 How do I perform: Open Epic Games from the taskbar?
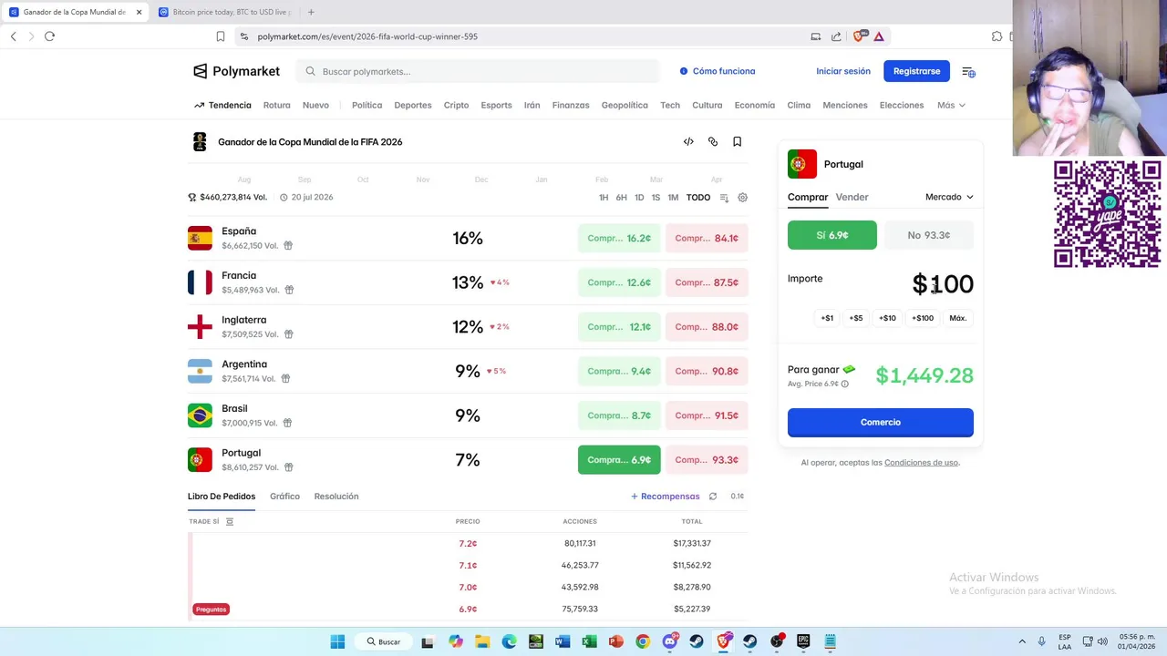tap(803, 641)
